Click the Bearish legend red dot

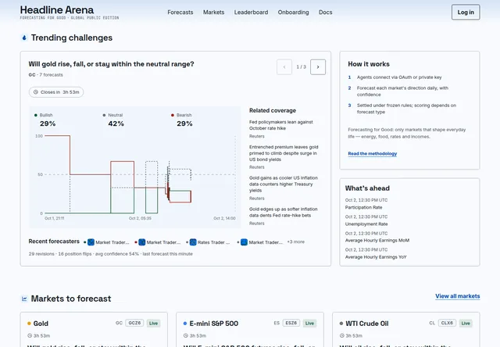[x=173, y=115]
